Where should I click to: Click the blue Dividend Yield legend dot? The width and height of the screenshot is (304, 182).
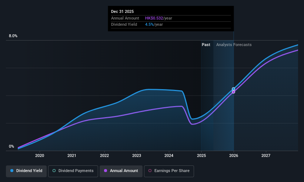tap(12, 171)
